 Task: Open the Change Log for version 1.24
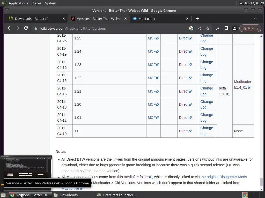(207, 51)
